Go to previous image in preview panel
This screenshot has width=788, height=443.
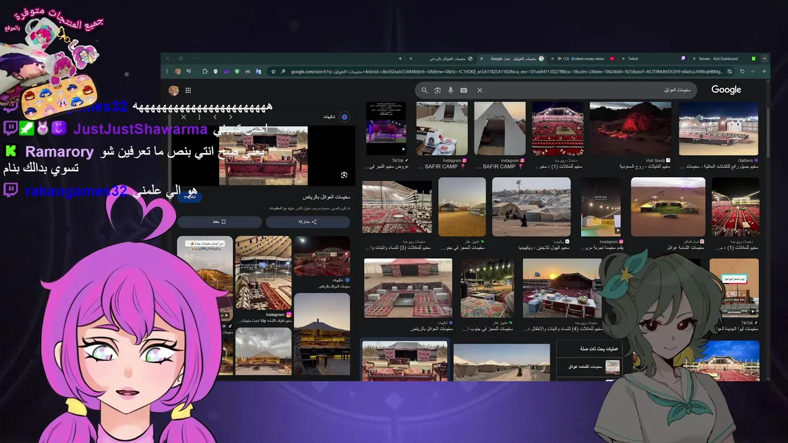pos(231,117)
